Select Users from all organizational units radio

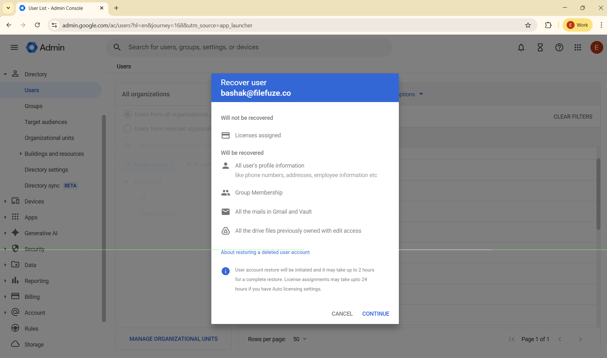pyautogui.click(x=127, y=114)
